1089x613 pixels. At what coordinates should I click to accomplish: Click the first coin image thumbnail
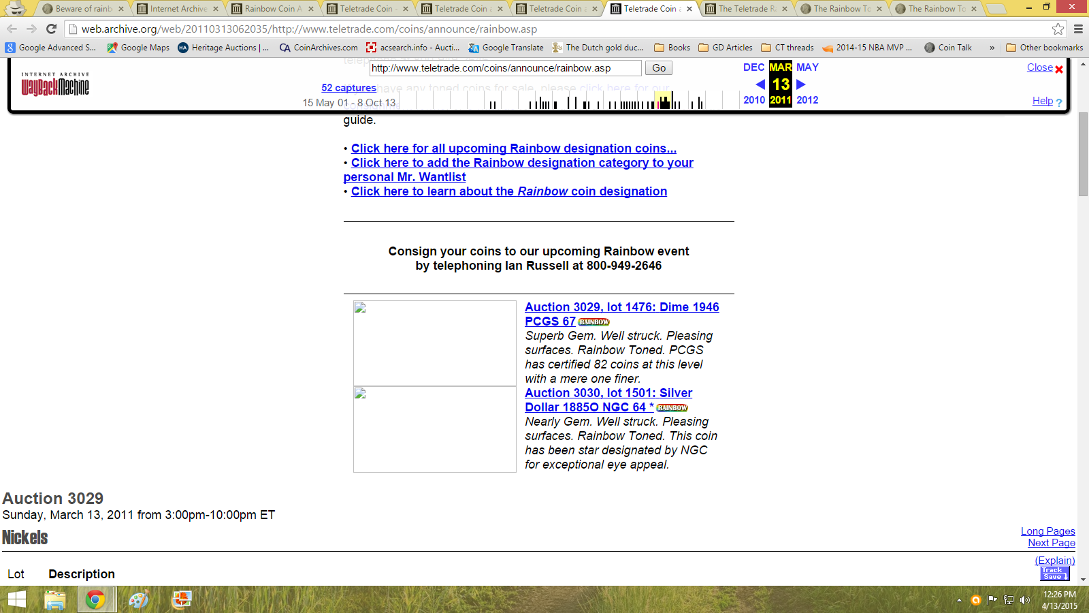point(434,343)
